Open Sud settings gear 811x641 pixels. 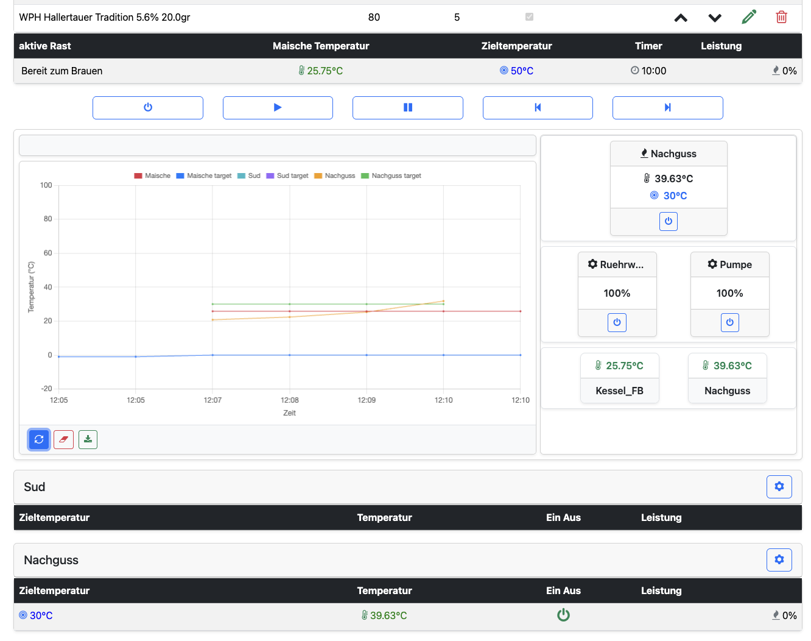(779, 487)
